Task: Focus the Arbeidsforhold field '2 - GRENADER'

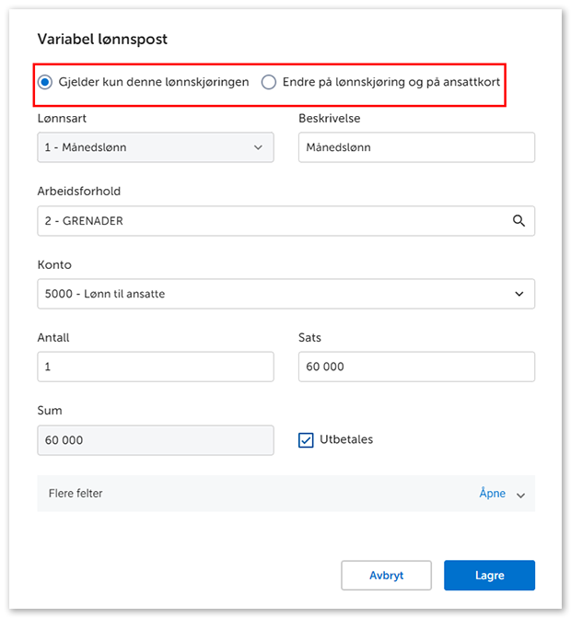Action: 272,221
